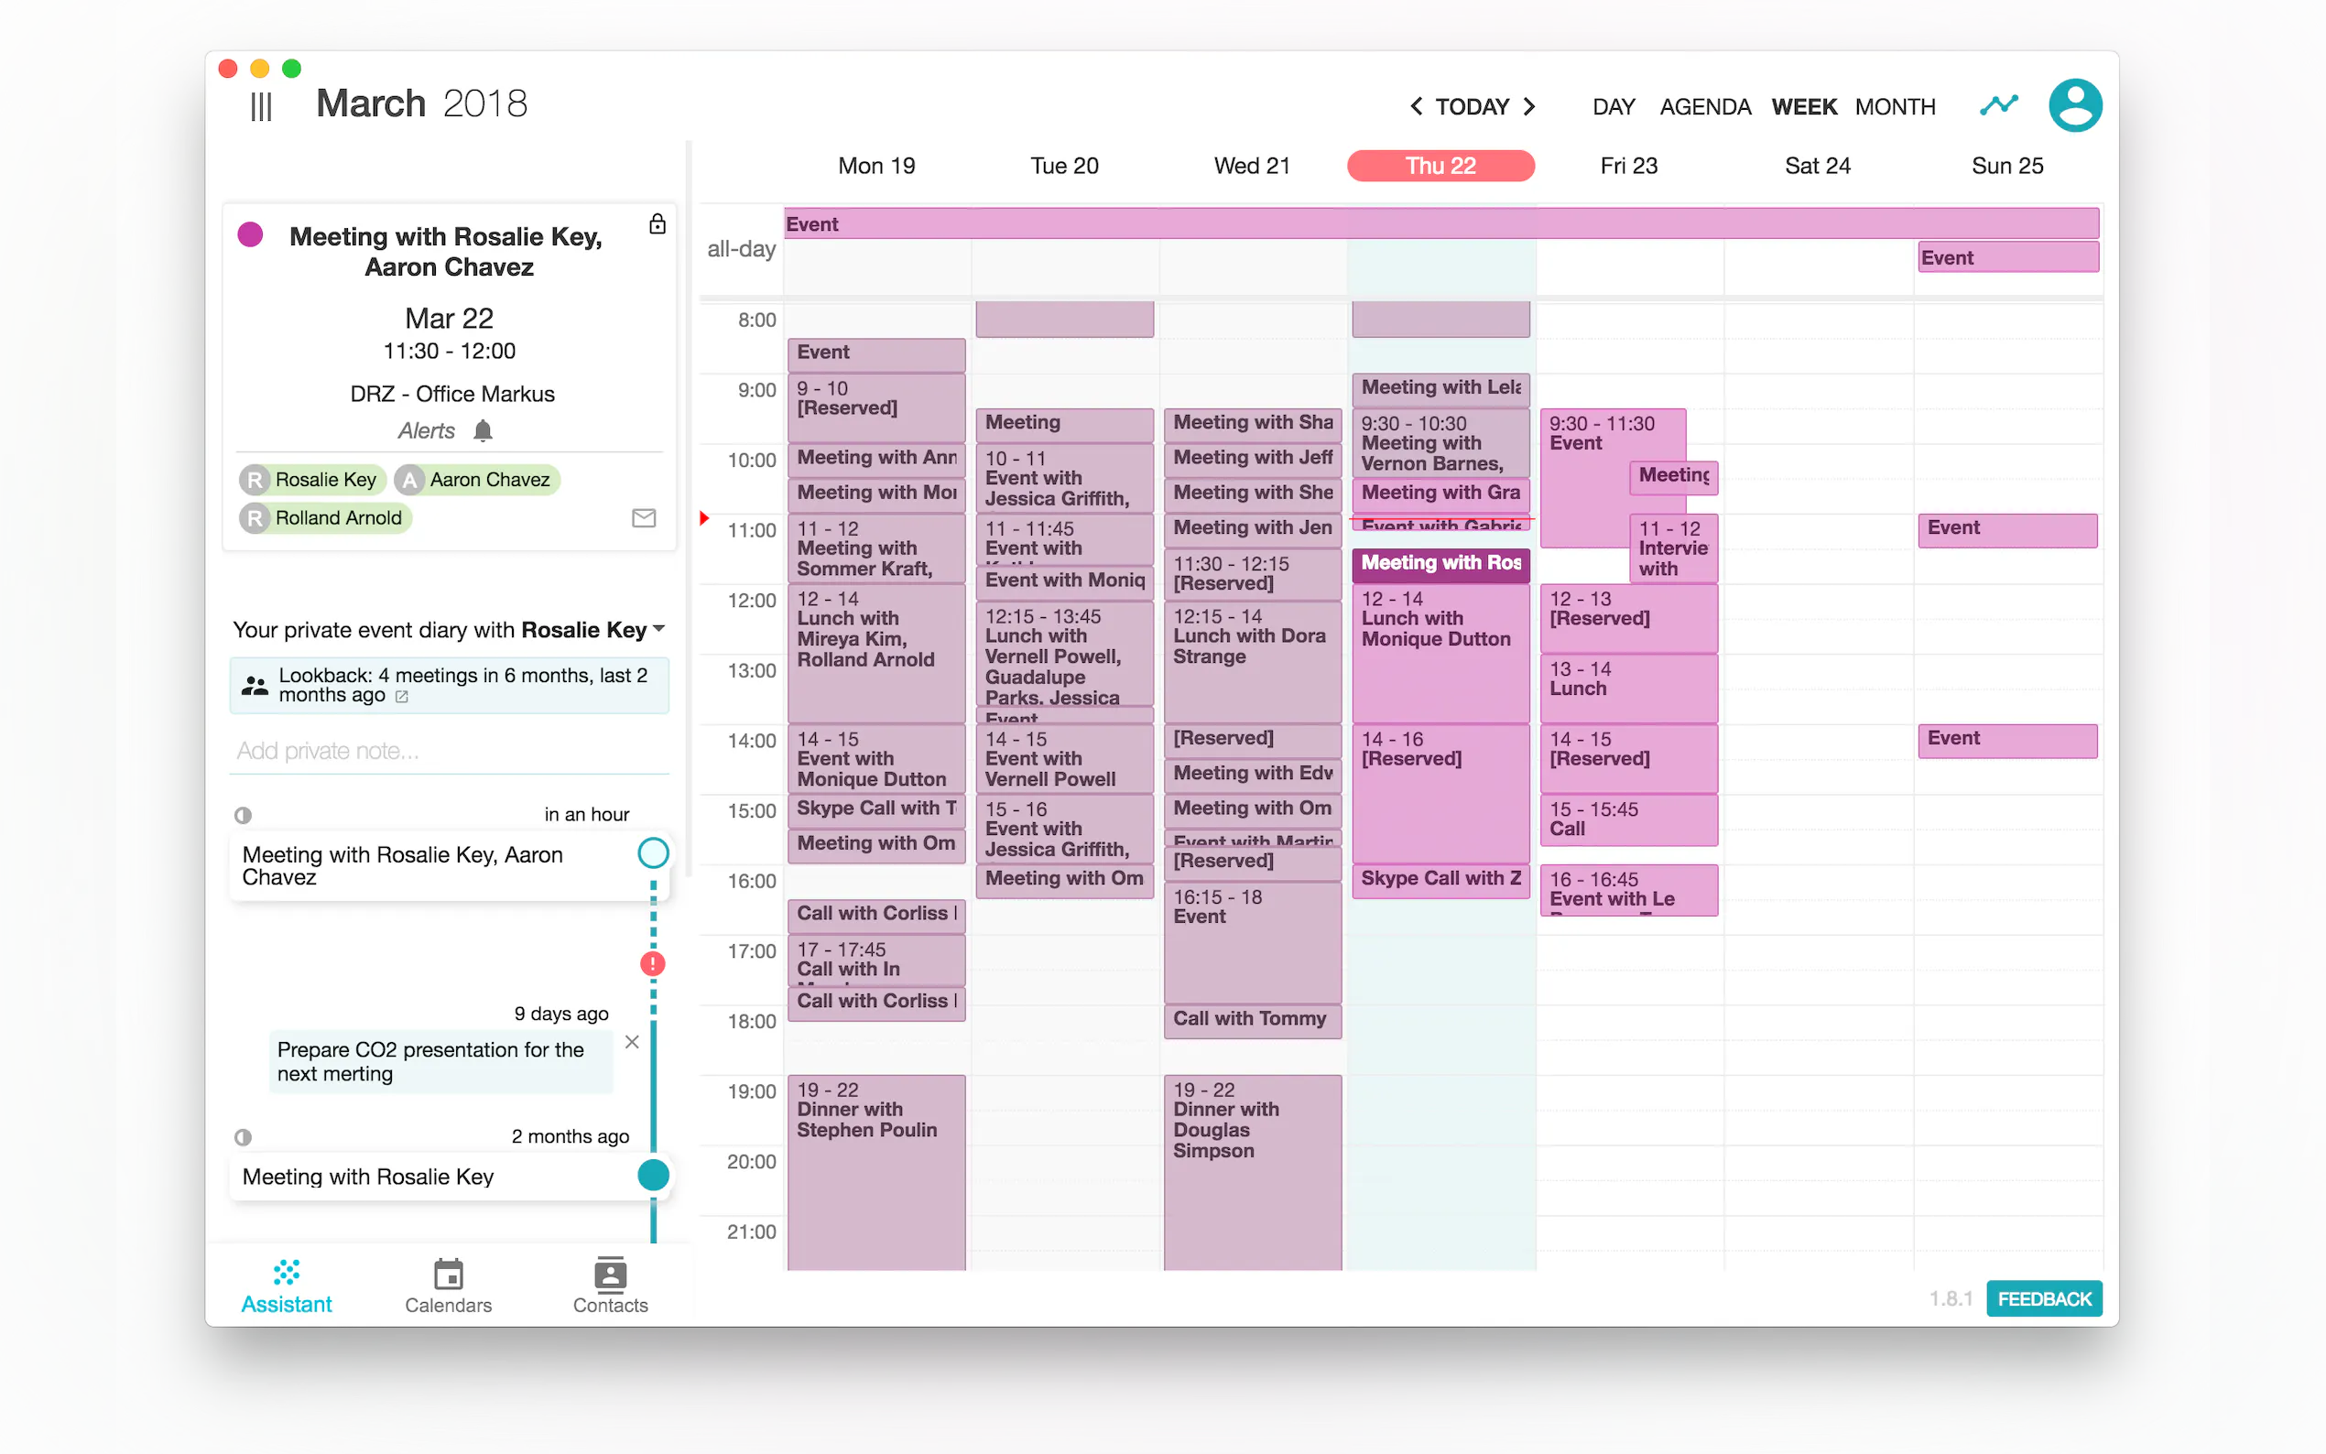This screenshot has height=1454, width=2326.
Task: Go to next week with right chevron
Action: (x=1529, y=107)
